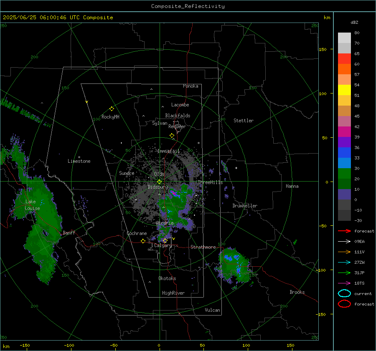Click the RockyMH label
Image resolution: width=376 pixels, height=351 pixels.
(x=110, y=117)
